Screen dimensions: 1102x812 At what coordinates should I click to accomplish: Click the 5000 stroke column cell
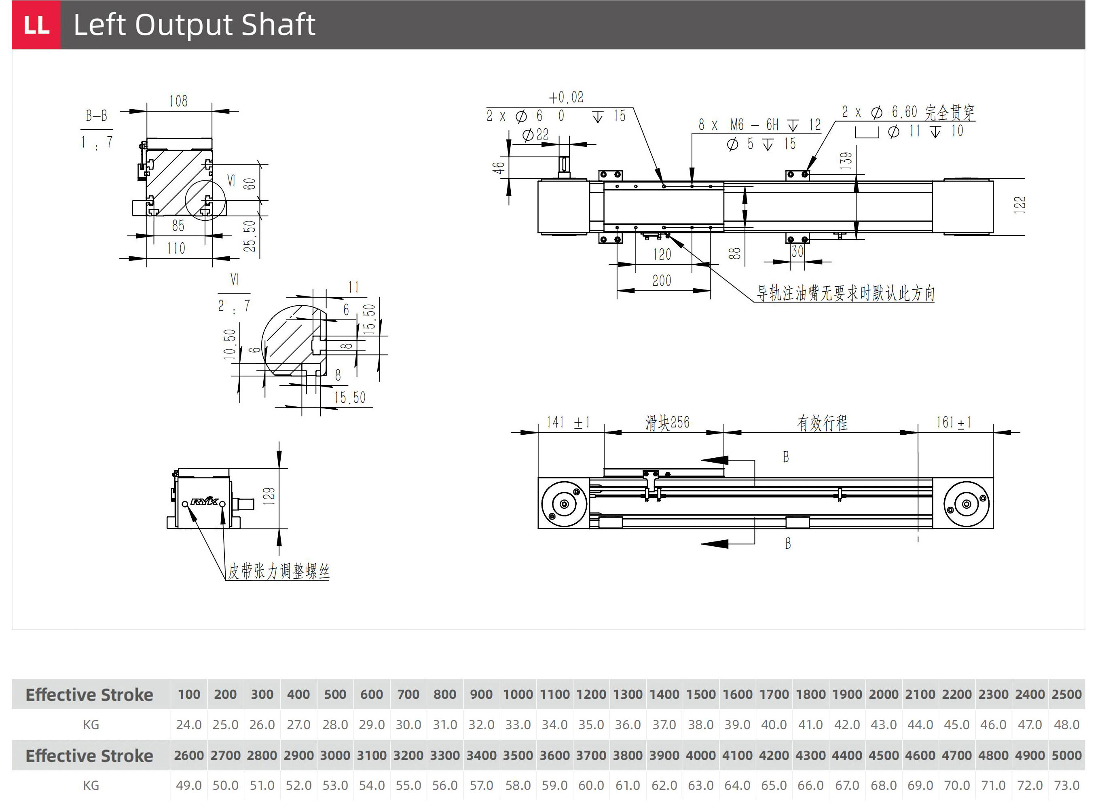[x=1066, y=755]
